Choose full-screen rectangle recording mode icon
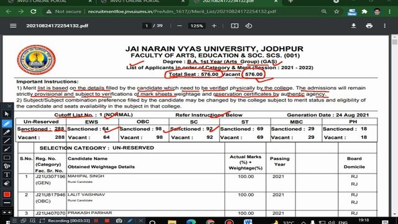This screenshot has width=398, height=224. pos(42,221)
